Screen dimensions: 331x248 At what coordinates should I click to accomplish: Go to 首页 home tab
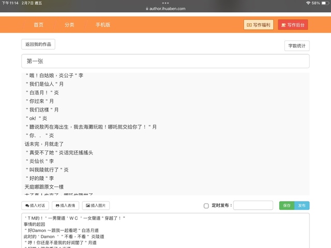click(38, 25)
